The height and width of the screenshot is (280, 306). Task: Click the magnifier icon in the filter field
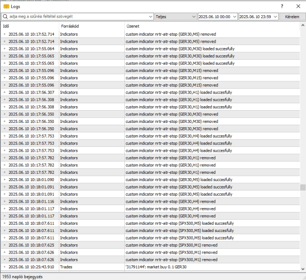point(5,17)
